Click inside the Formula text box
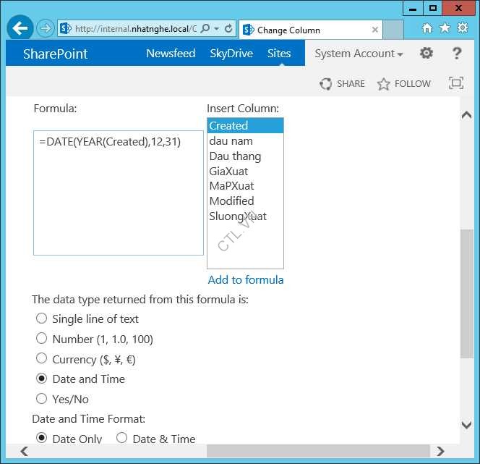The image size is (480, 464). pyautogui.click(x=119, y=193)
